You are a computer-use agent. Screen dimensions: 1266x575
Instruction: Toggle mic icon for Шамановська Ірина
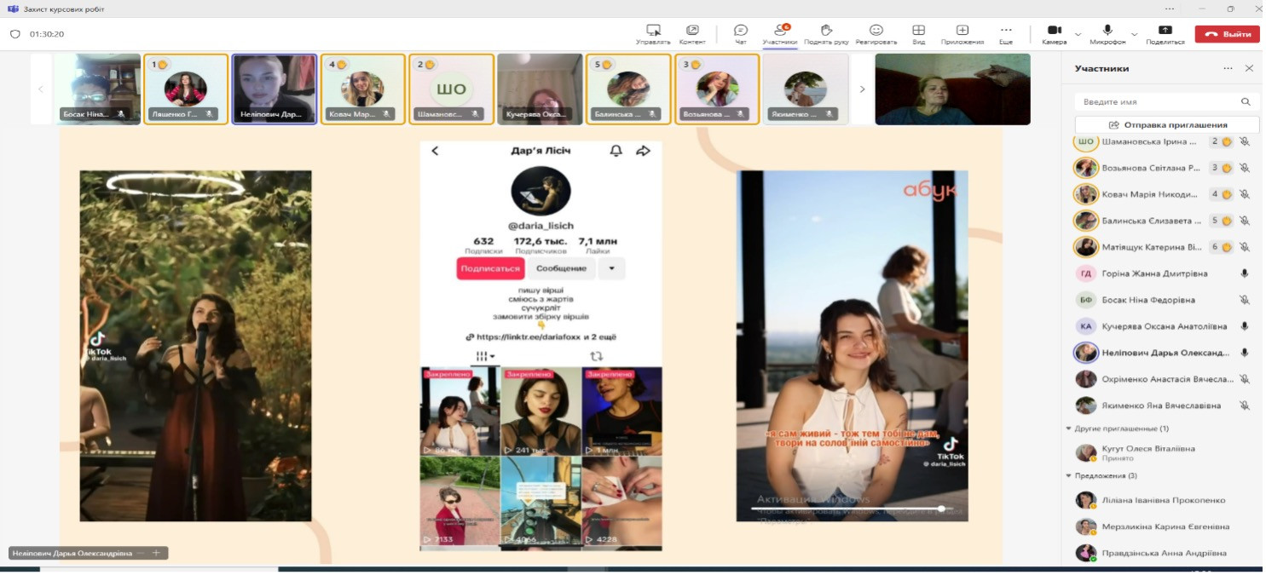coord(1245,142)
